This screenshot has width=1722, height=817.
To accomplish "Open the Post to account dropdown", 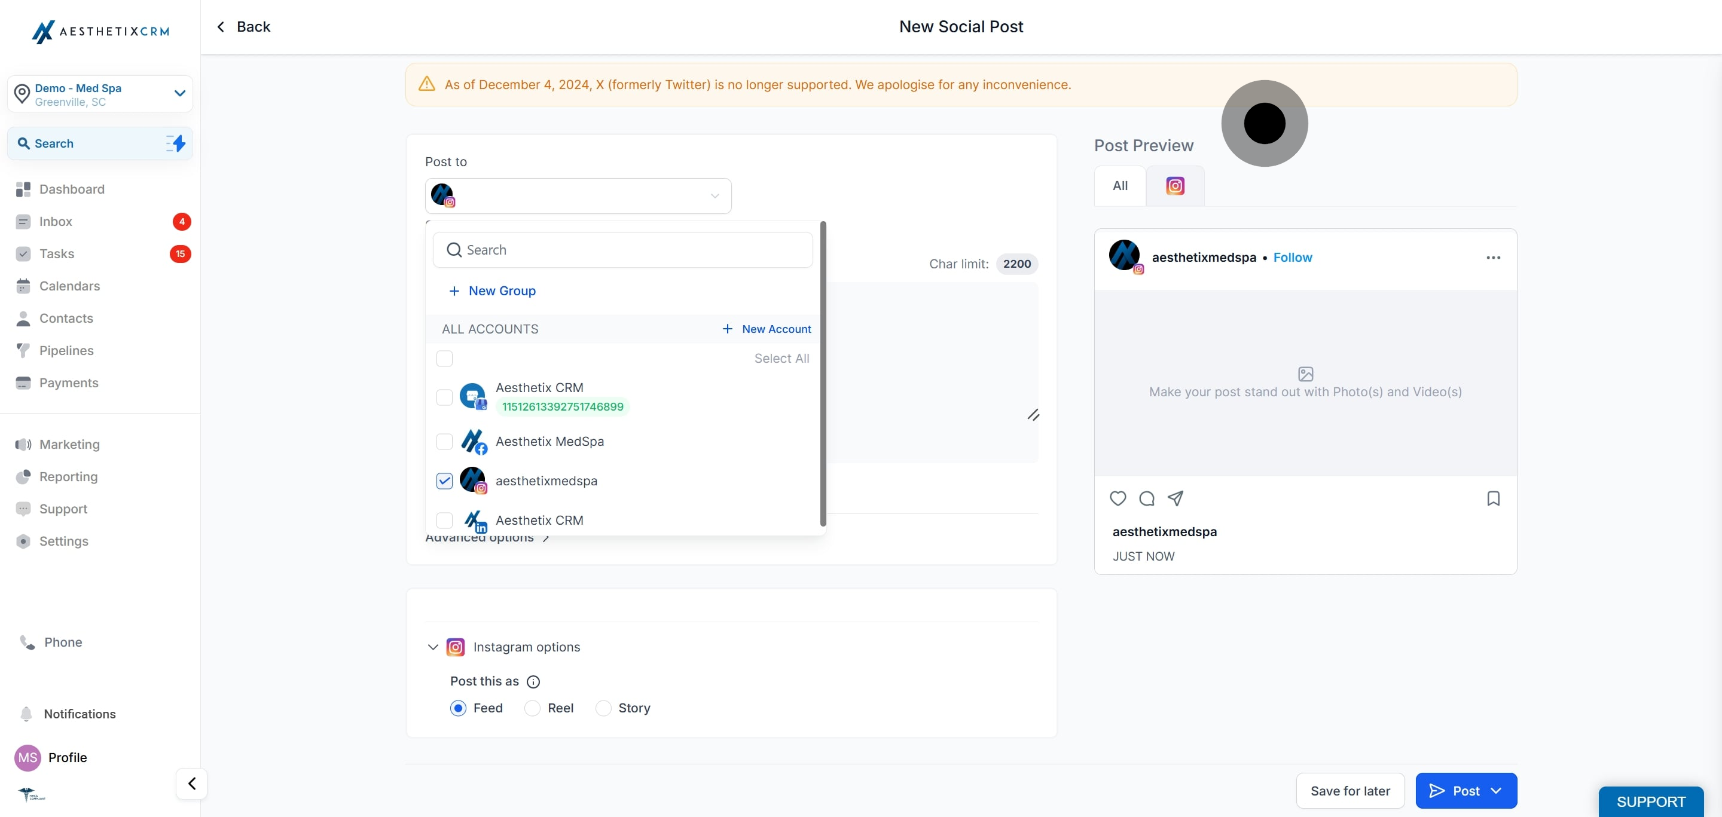I will click(578, 195).
